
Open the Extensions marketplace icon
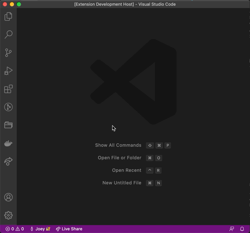point(8,89)
